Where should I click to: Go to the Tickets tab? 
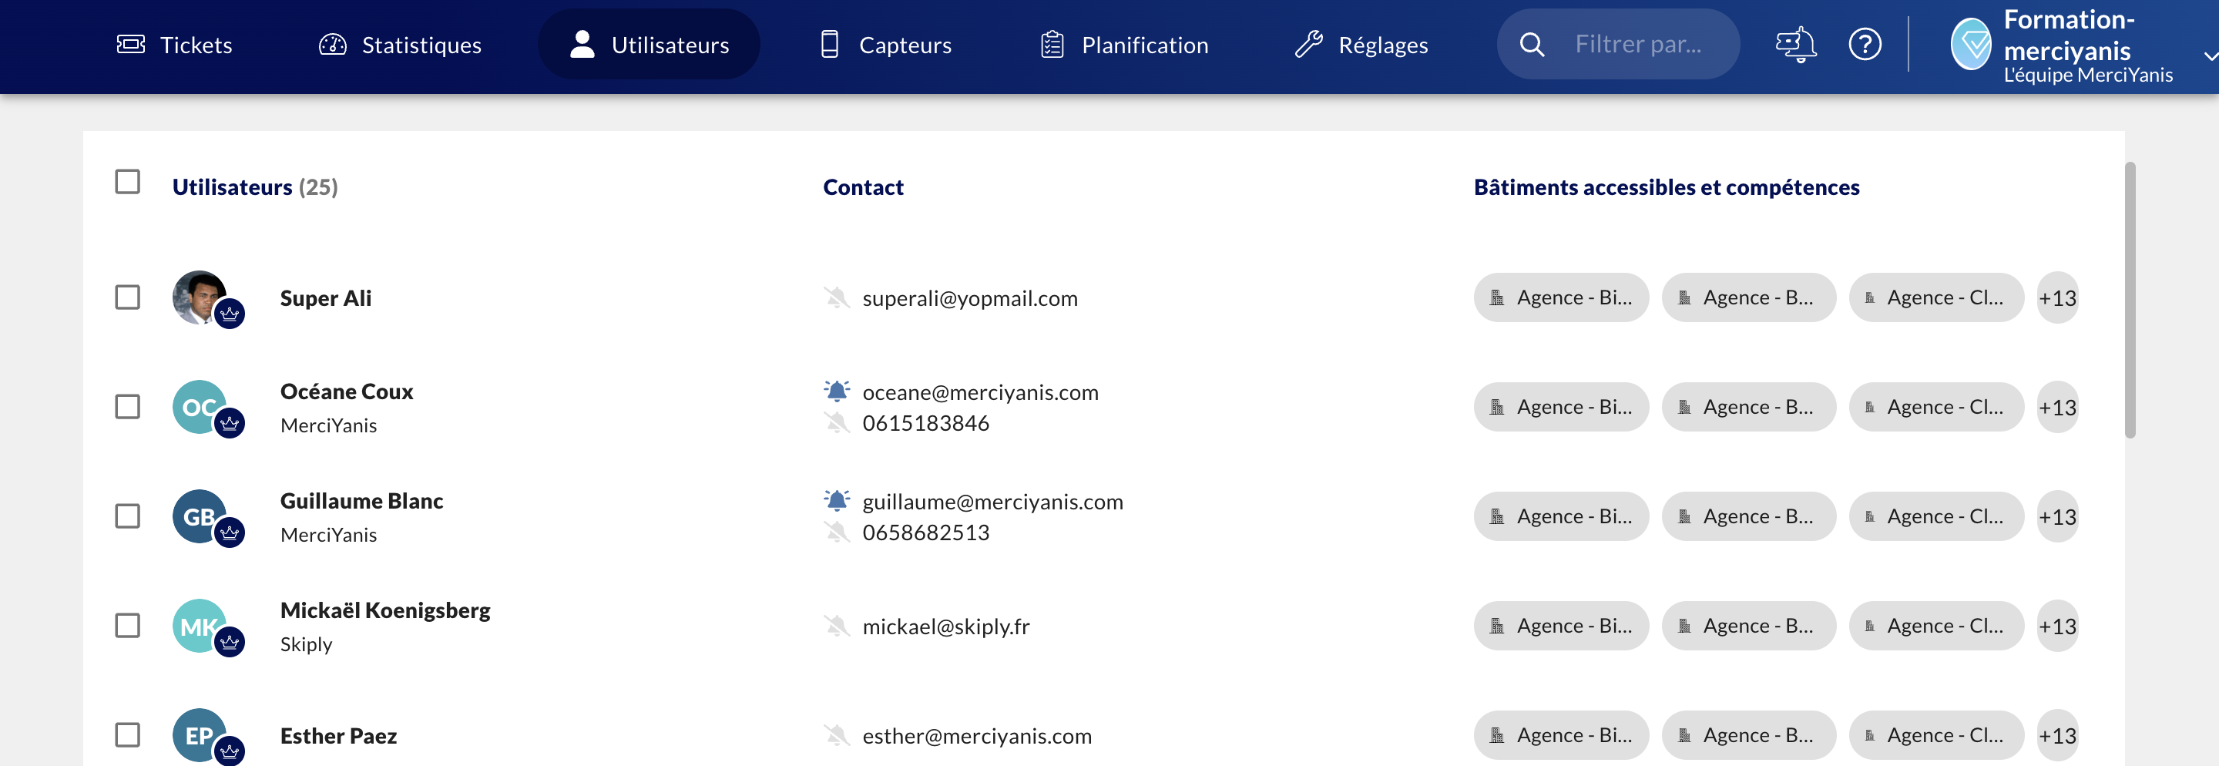[175, 45]
